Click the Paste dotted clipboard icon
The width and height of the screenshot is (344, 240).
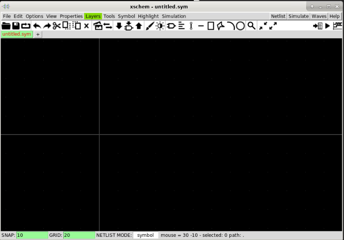tap(76, 25)
